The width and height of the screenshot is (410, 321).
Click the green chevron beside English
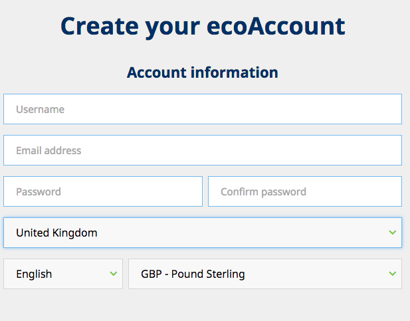(x=113, y=274)
